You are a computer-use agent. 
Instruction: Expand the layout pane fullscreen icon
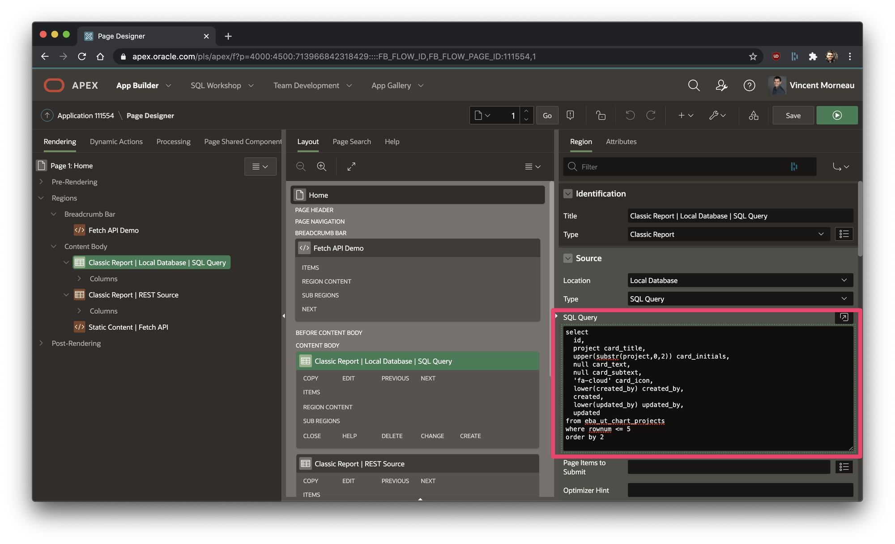coord(351,166)
